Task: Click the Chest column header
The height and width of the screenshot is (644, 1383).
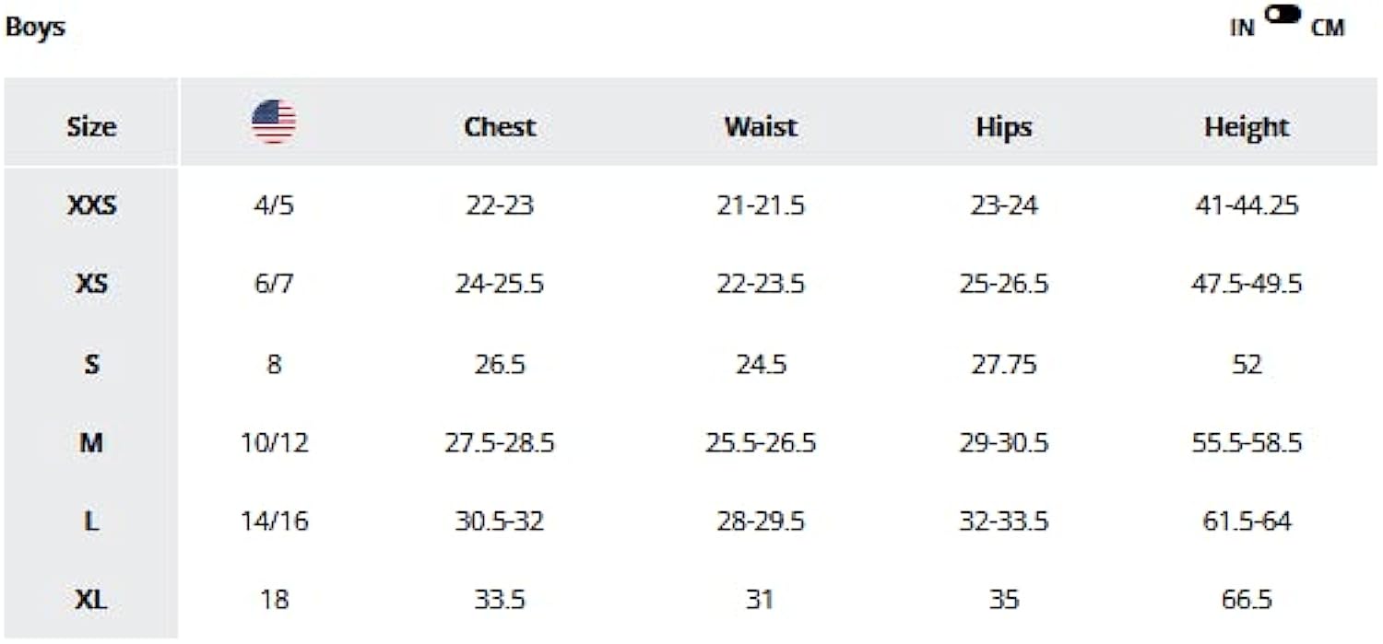Action: pyautogui.click(x=500, y=126)
